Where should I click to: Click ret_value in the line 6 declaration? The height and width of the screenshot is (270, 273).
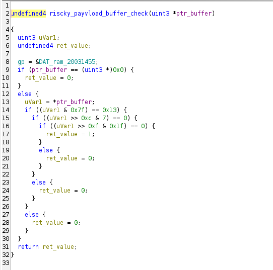(72, 46)
